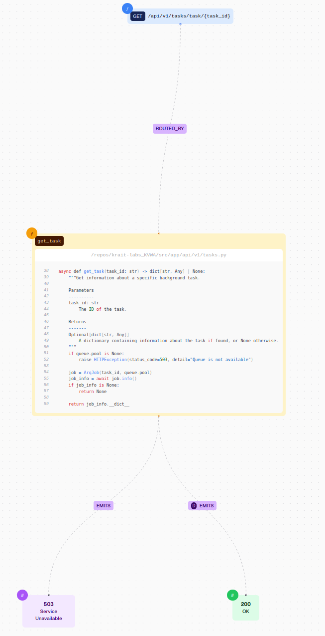
Task: Click the 'if job_info is None:' line
Action: click(94, 385)
